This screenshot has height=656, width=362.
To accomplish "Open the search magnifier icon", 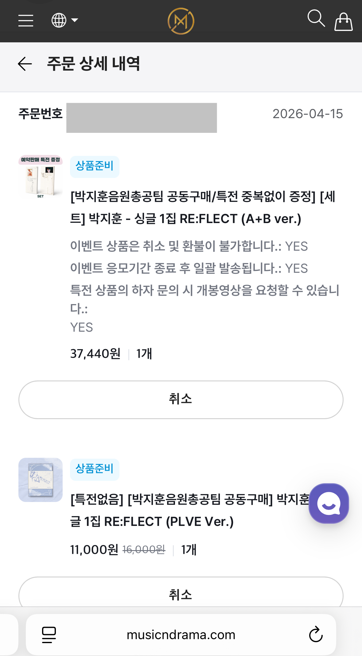I will [316, 18].
